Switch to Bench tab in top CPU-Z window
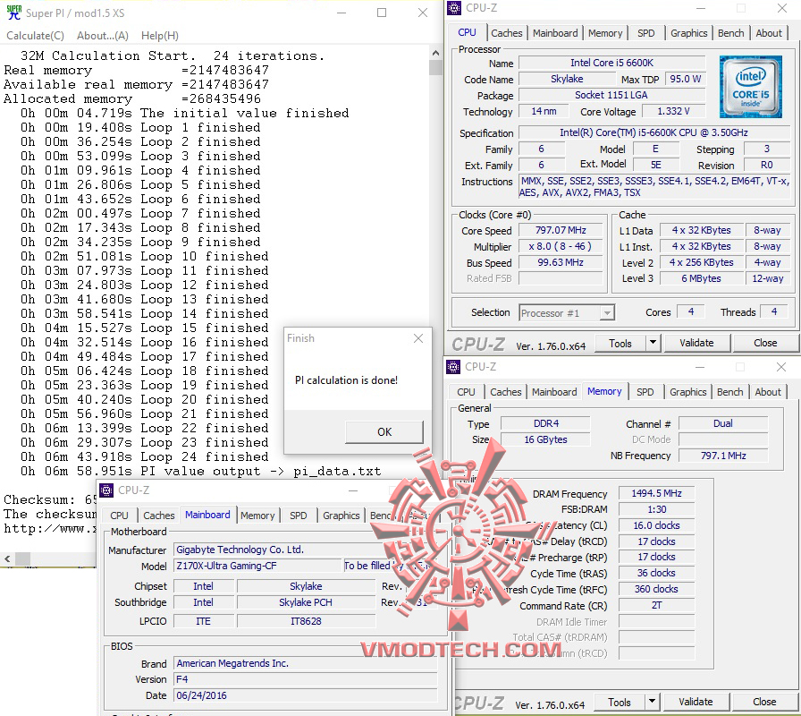Image resolution: width=801 pixels, height=716 pixels. pyautogui.click(x=730, y=33)
